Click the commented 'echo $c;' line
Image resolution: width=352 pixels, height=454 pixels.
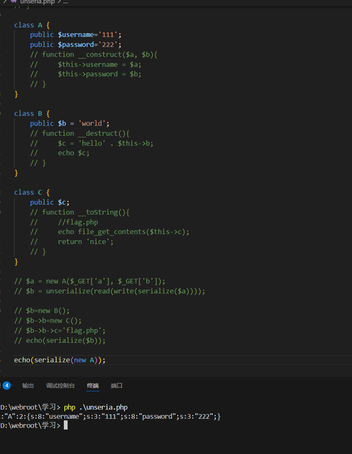60,153
